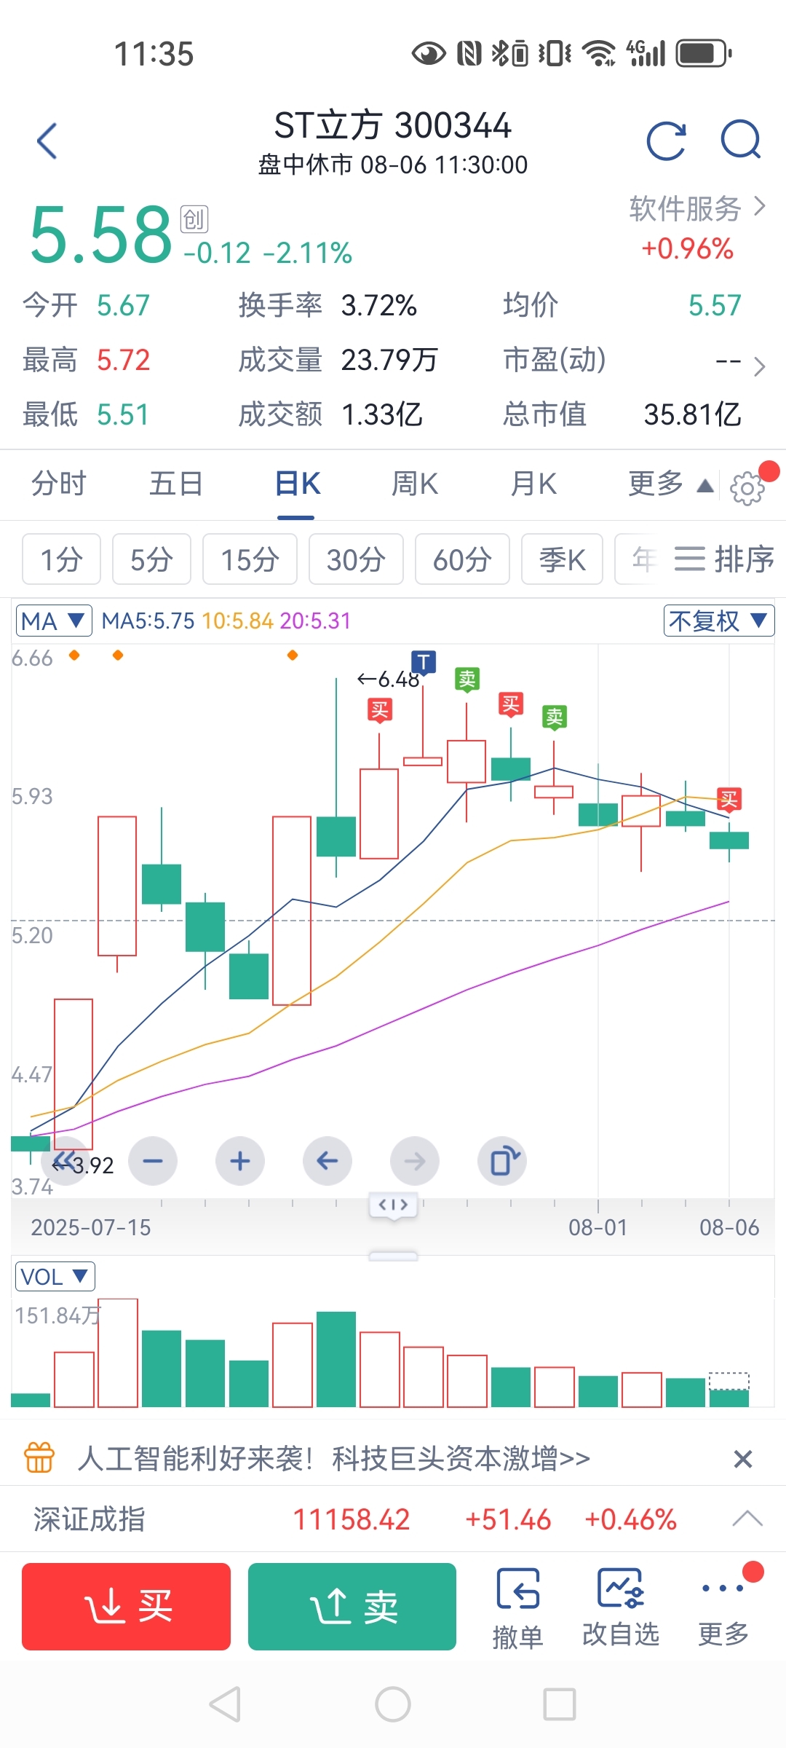Zoom out chart with minus button
This screenshot has width=786, height=1748.
(x=153, y=1160)
